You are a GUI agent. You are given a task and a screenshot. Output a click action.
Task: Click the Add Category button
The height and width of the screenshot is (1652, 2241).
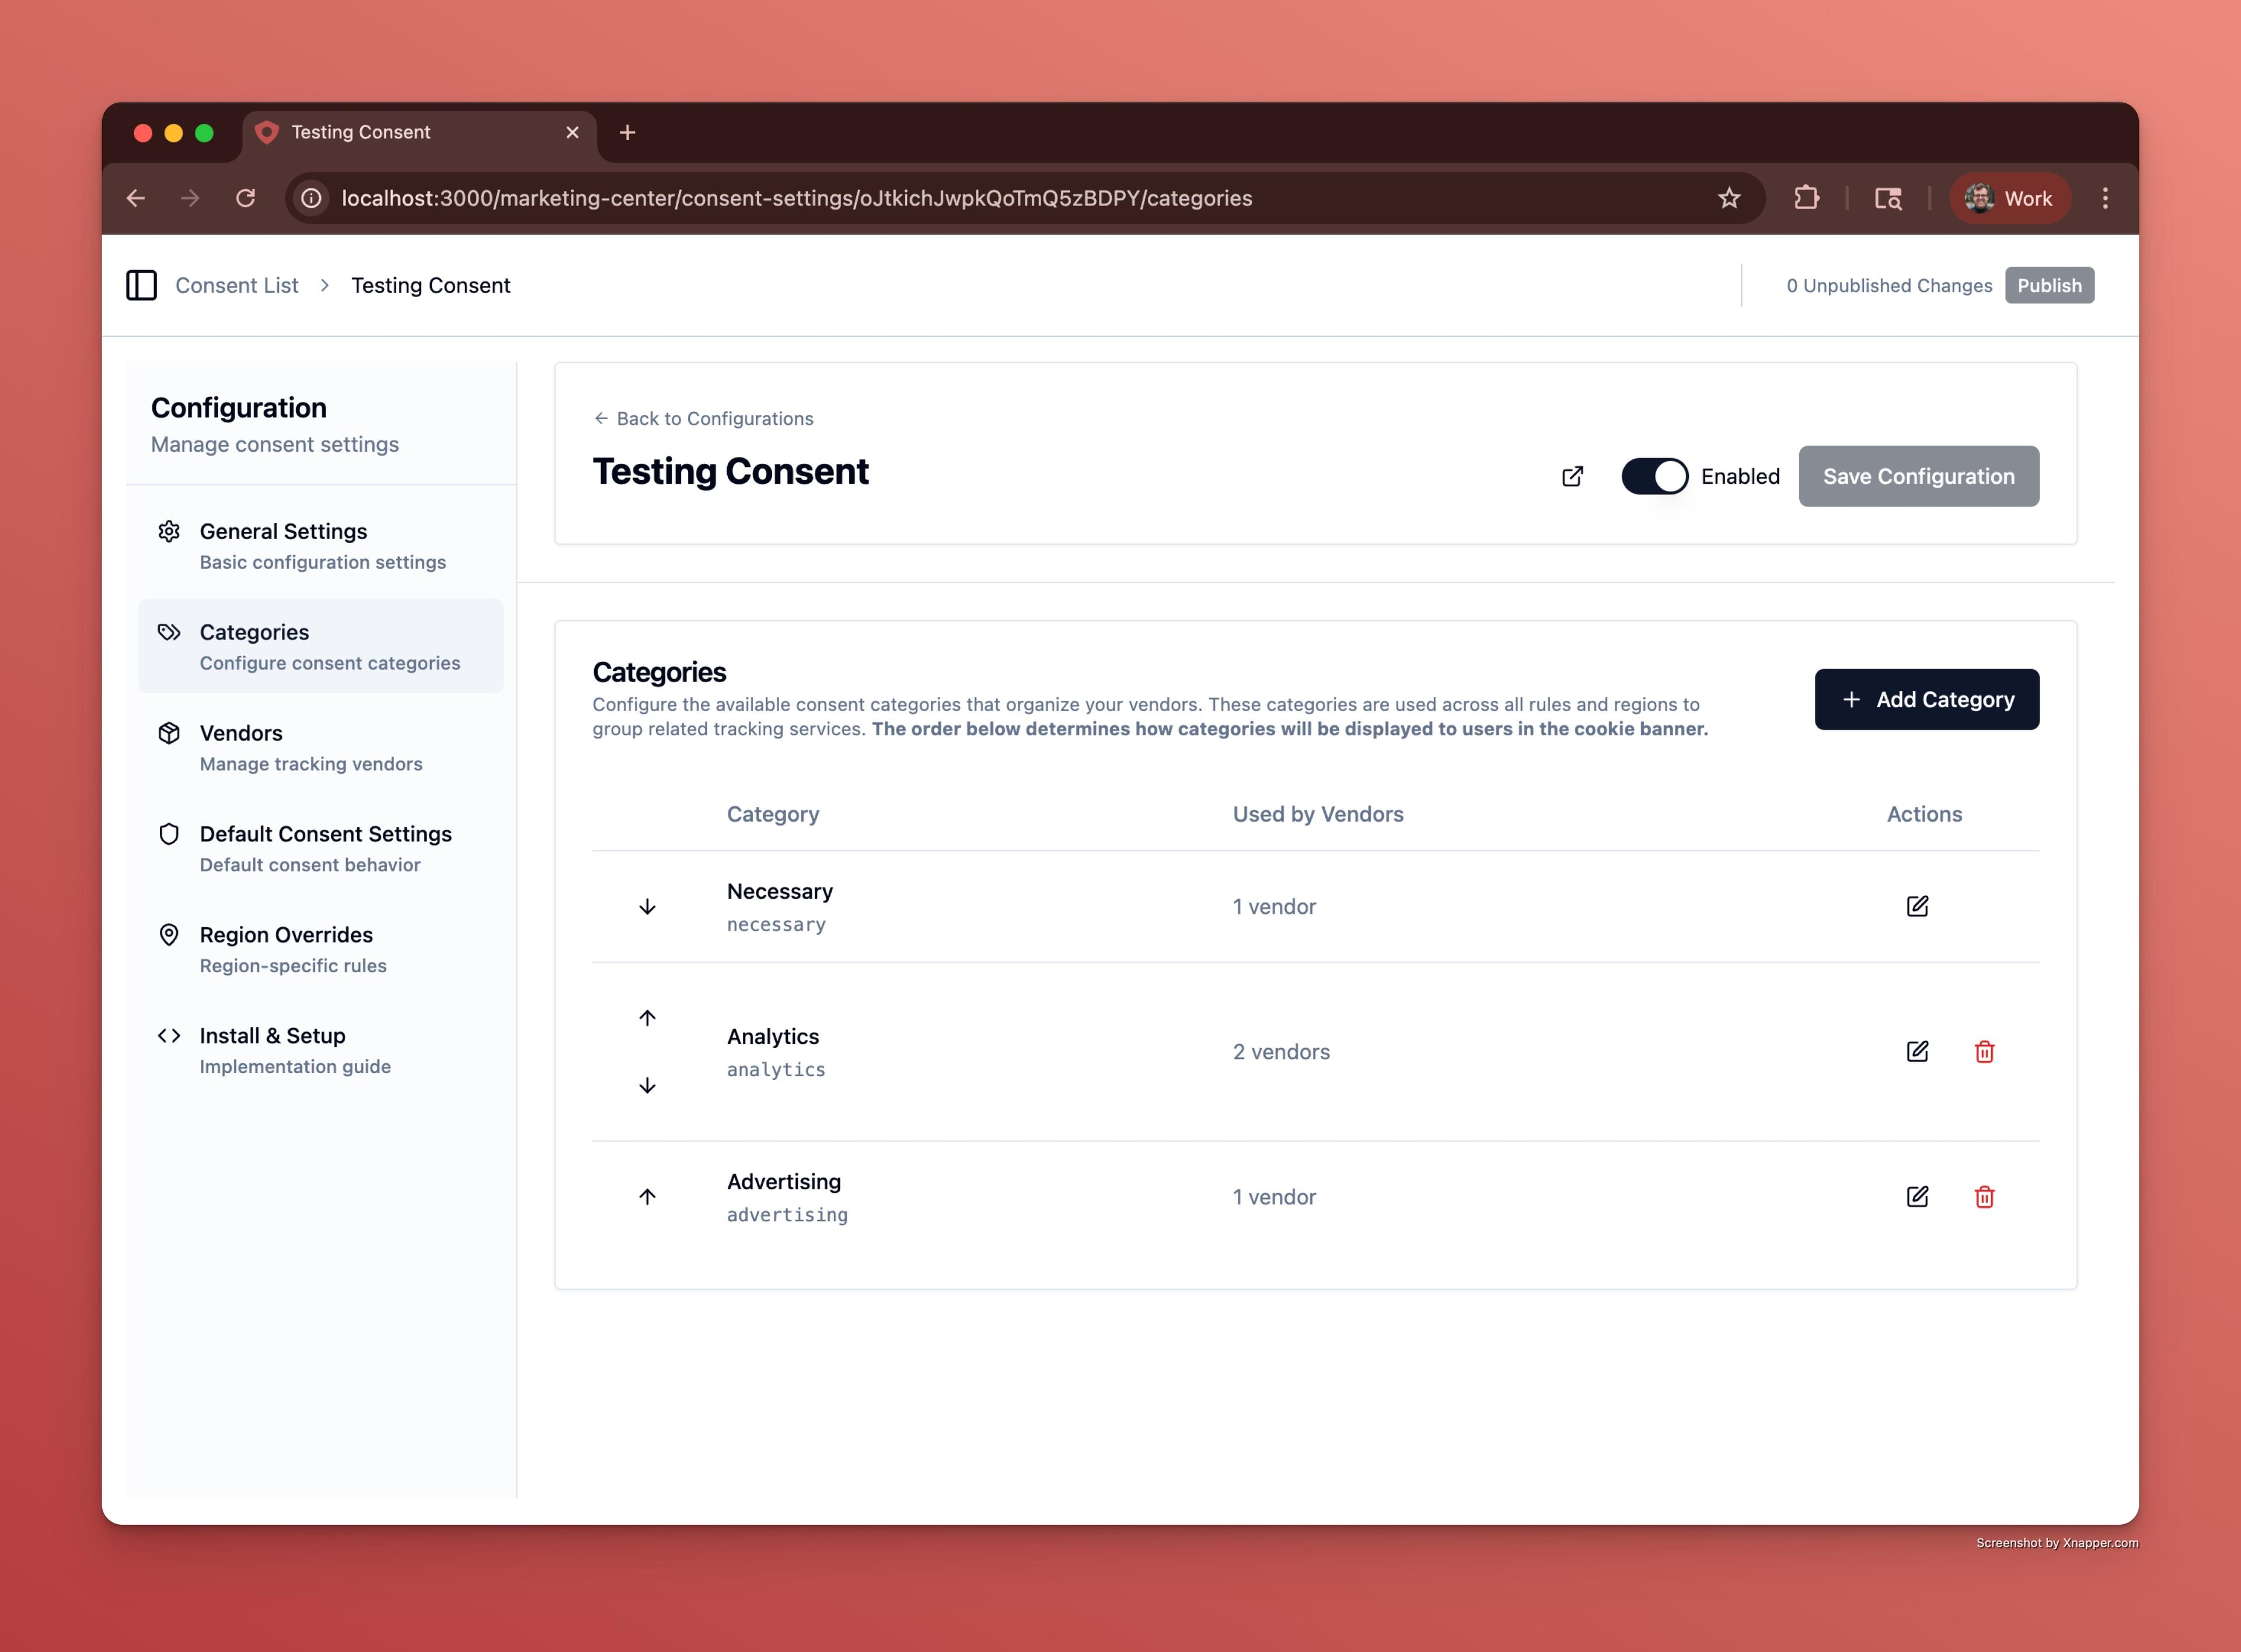(x=1926, y=699)
